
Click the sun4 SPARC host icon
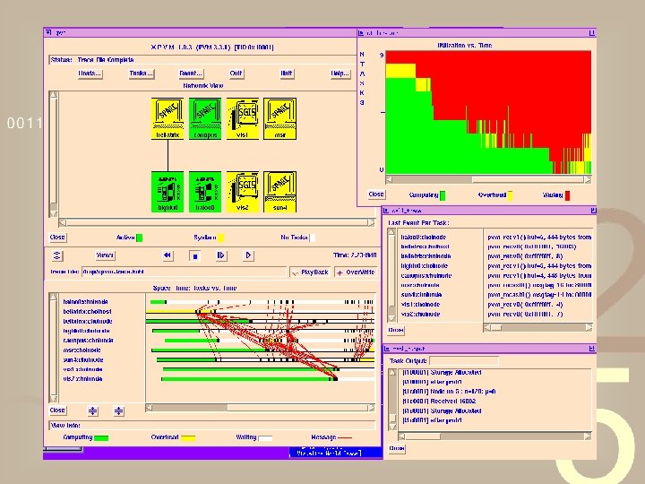point(279,192)
